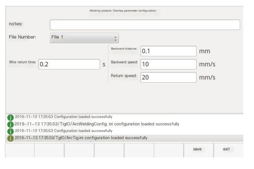Click the Overlap parameter configuration title text
This screenshot has width=254, height=169.
click(x=123, y=11)
